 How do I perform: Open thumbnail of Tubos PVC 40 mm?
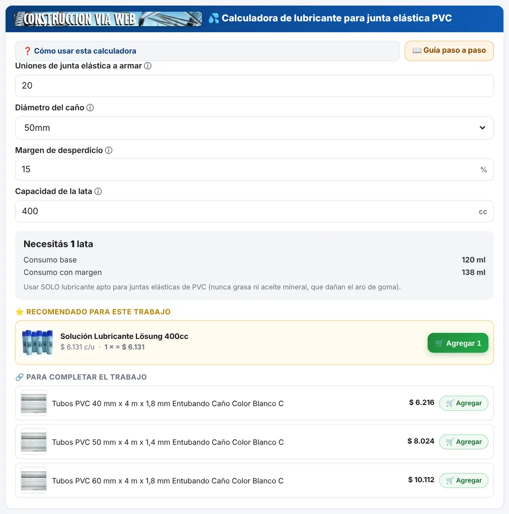click(34, 403)
